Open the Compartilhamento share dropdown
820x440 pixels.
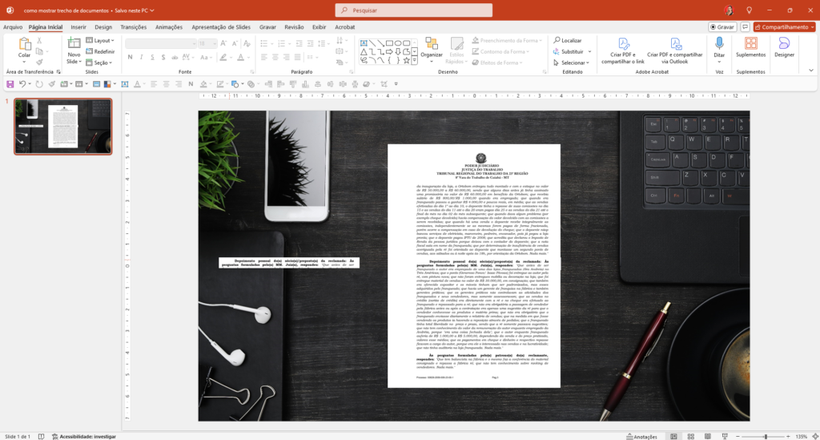point(785,26)
